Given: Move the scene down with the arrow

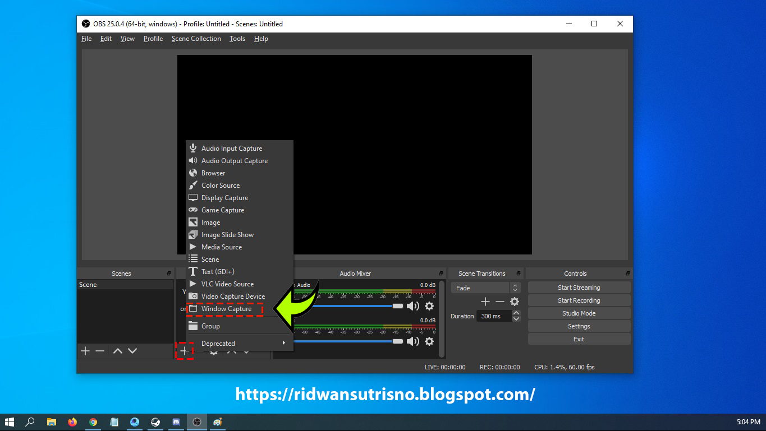Looking at the screenshot, I should 132,351.
